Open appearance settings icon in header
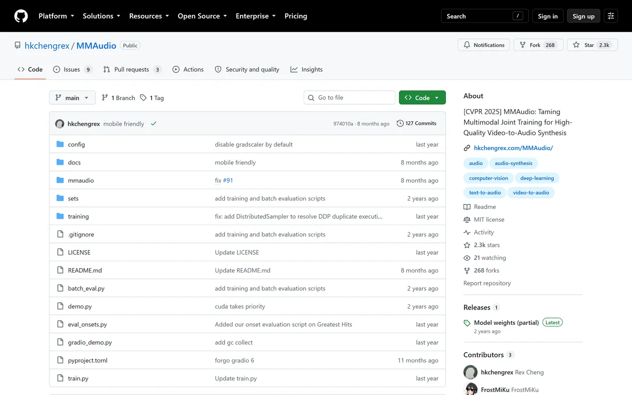This screenshot has width=632, height=395. tap(611, 16)
